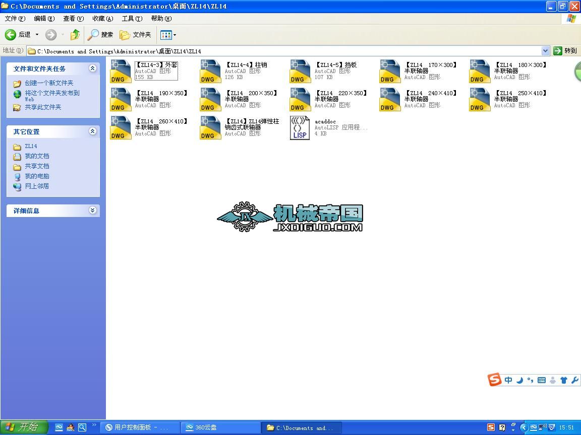Viewport: 581px width, 435px height.
Task: Toggle Sogou 中 Chinese/English mode
Action: (508, 380)
